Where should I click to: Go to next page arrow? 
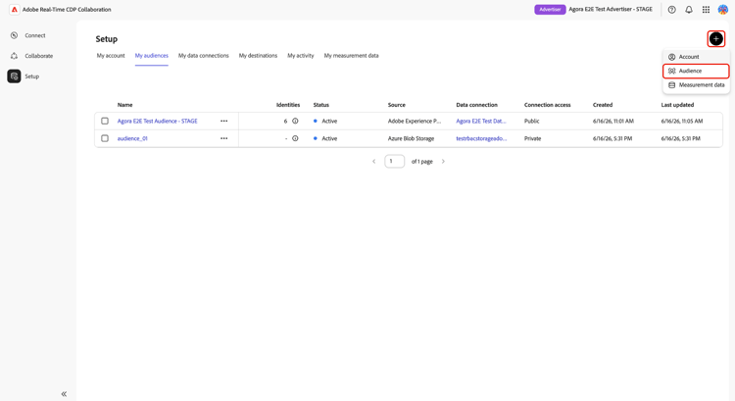click(x=443, y=162)
